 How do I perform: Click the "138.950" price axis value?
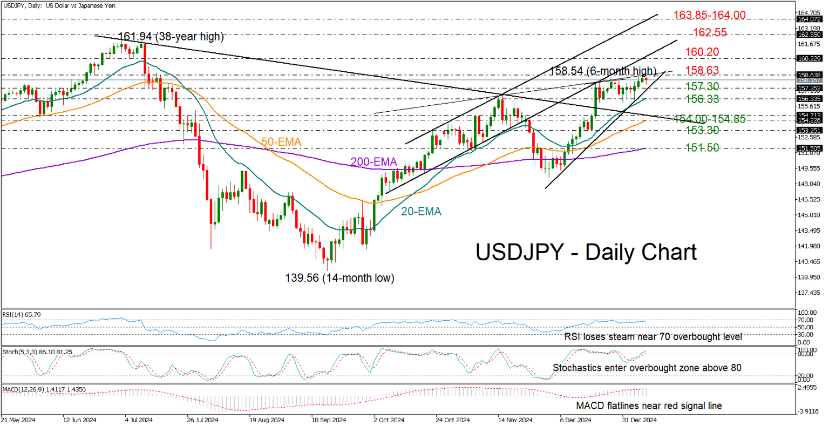808,278
